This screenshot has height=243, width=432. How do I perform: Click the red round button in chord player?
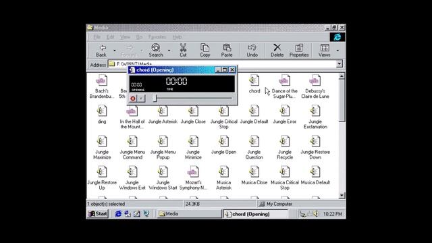pos(133,99)
